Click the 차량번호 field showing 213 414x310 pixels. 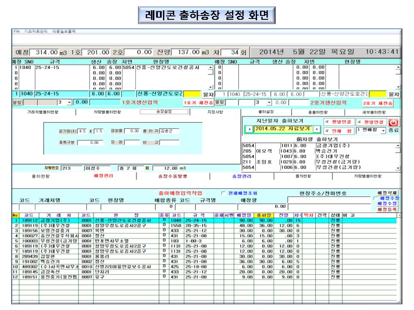point(72,168)
